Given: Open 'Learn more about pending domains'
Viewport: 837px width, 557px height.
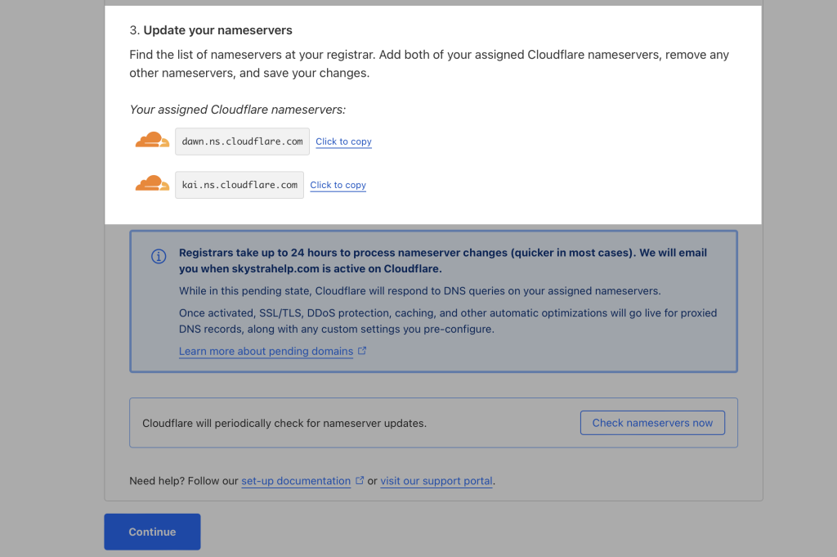Looking at the screenshot, I should point(266,351).
